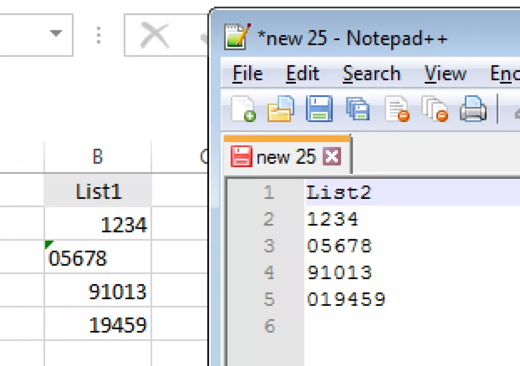Open a file using the folder toolbar icon
Image resolution: width=520 pixels, height=366 pixels.
point(280,109)
